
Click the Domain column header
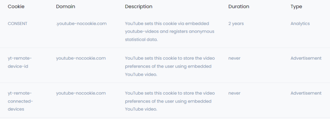(x=65, y=6)
